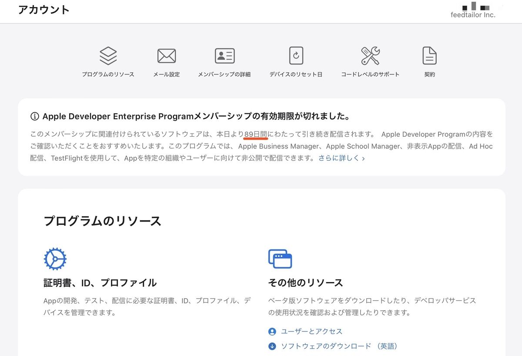
Task: Click the その他のリソース heading
Action: pyautogui.click(x=306, y=283)
